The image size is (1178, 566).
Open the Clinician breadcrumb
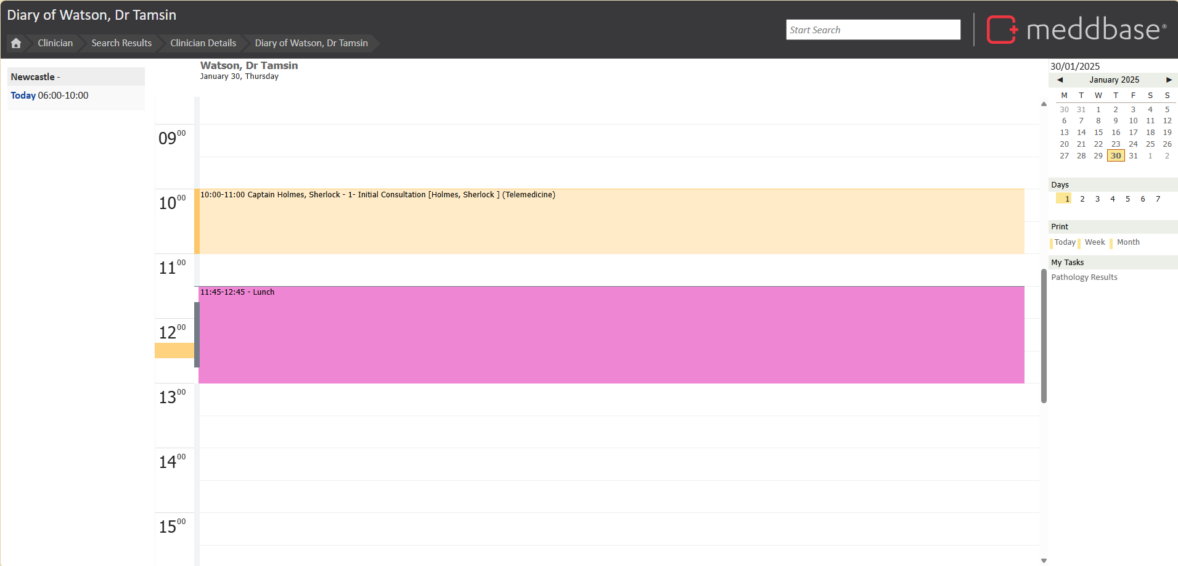(55, 43)
